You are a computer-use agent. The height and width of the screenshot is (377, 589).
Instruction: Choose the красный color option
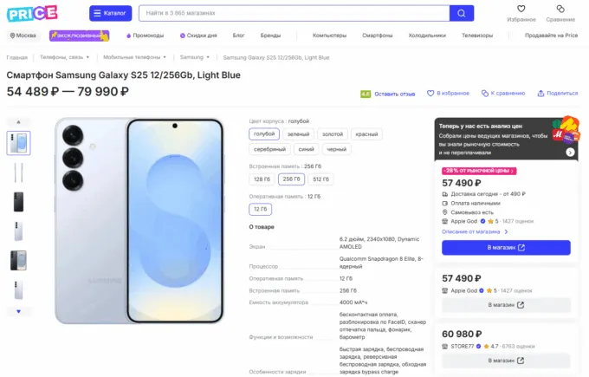click(366, 134)
